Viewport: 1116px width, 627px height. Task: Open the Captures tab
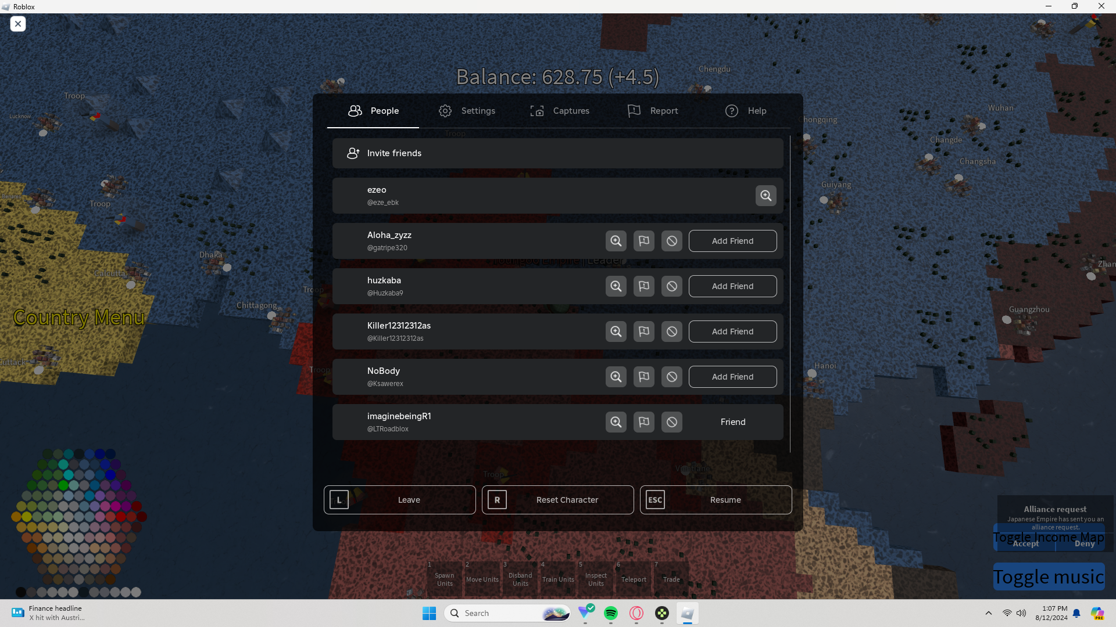click(560, 111)
